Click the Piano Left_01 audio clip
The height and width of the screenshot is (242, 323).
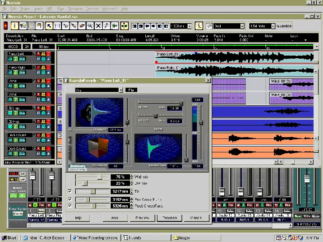[235, 57]
